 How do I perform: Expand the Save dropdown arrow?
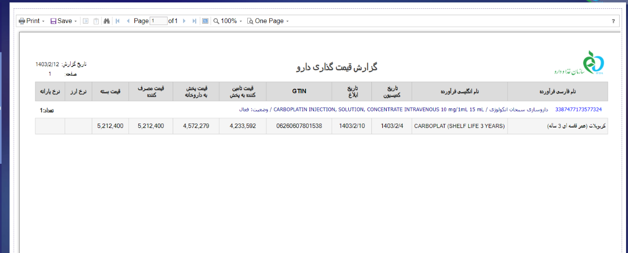[x=76, y=22]
